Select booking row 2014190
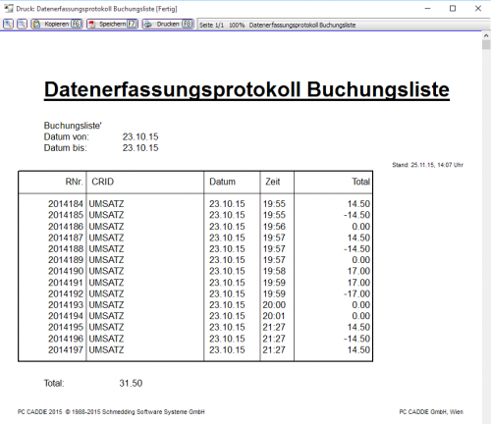This screenshot has width=491, height=424. tap(195, 271)
